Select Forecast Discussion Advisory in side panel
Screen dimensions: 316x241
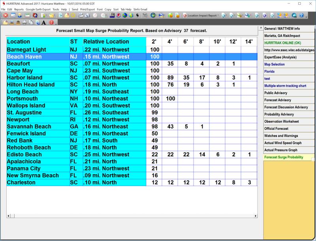(286, 107)
